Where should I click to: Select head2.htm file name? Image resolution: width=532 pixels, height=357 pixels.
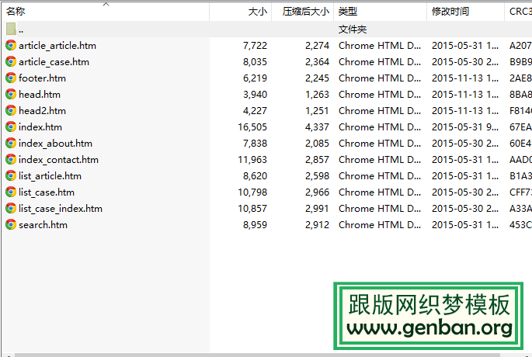tap(42, 111)
